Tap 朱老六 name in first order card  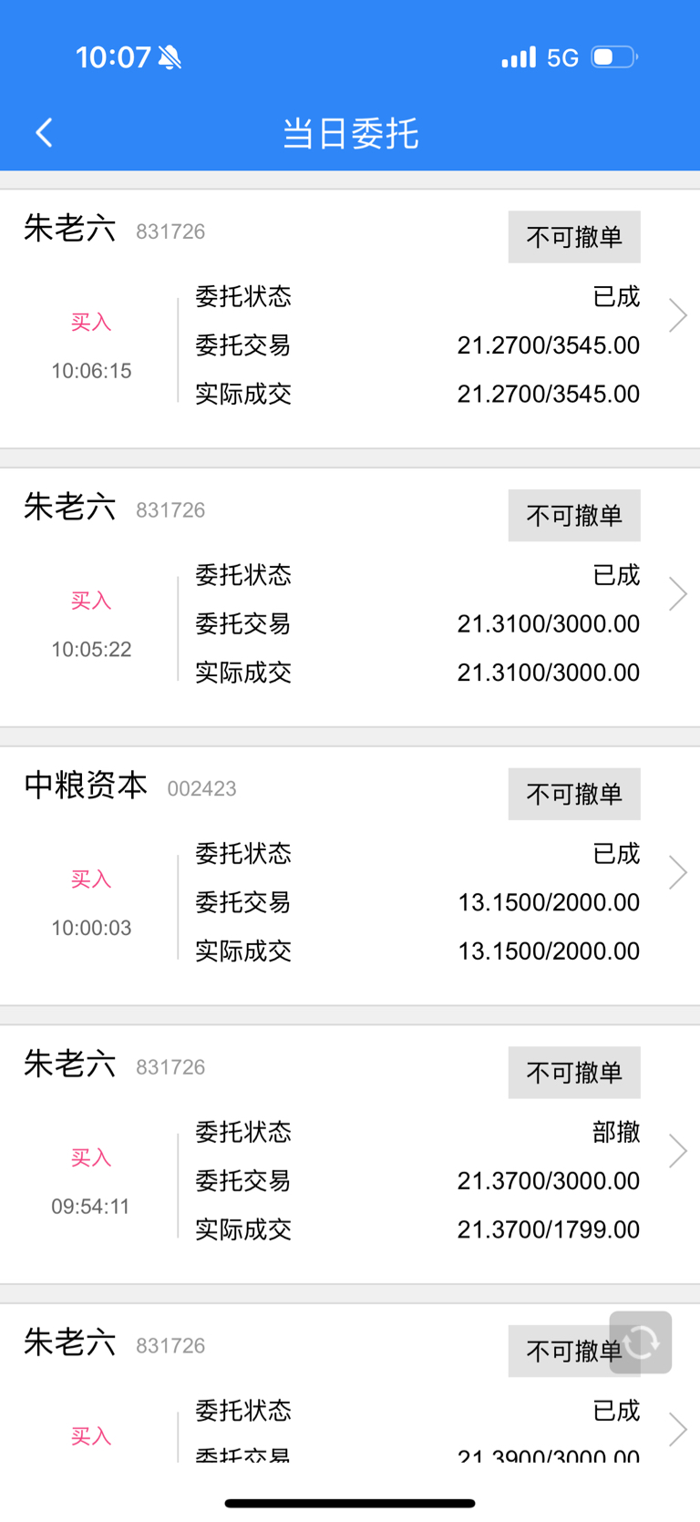click(70, 229)
